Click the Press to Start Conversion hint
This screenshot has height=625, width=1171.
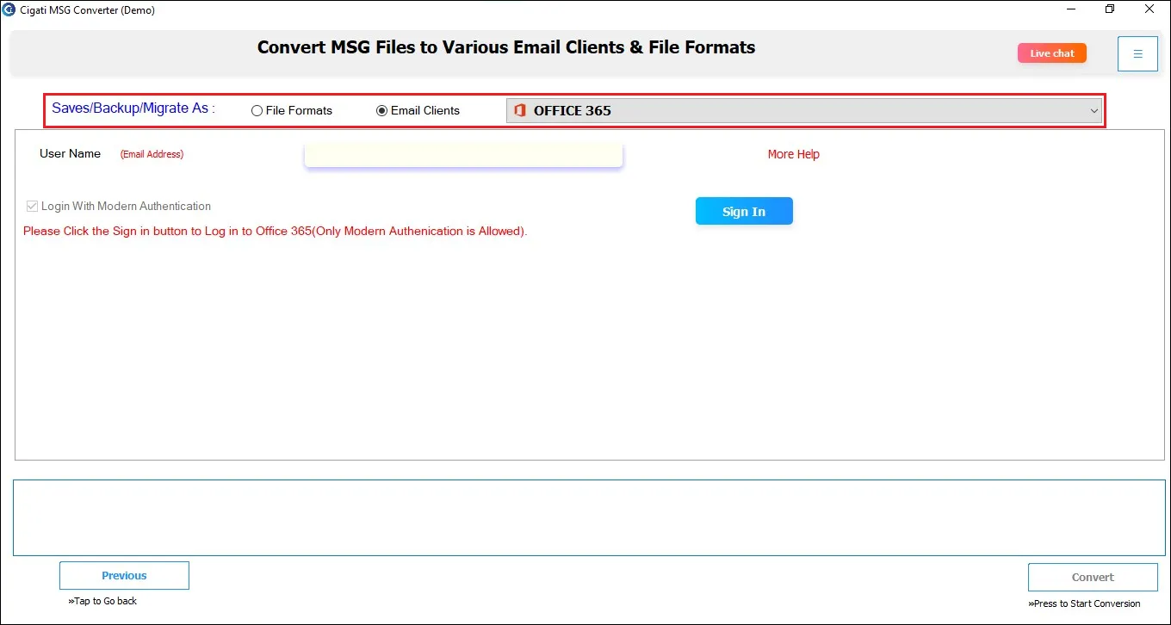coord(1084,603)
